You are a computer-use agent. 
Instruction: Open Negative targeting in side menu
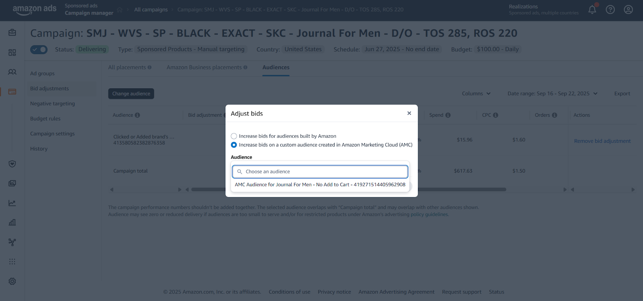52,104
